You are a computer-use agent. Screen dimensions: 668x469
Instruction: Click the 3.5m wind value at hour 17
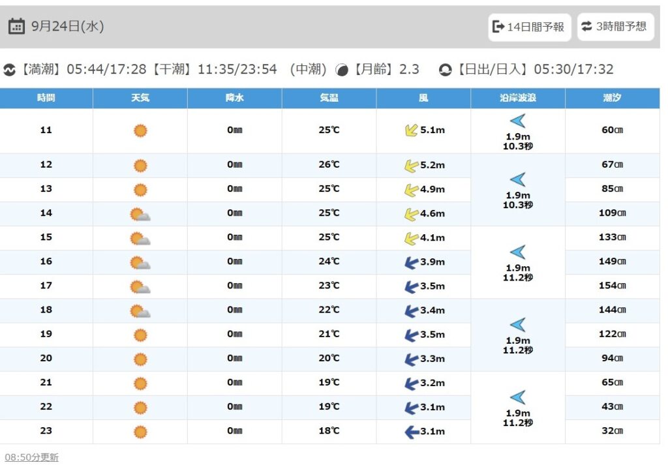tap(433, 286)
